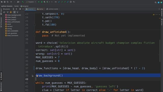This screenshot has height=92, width=163.
Task: Click python-lessons breadcrumb
Action: [x=7, y=6]
